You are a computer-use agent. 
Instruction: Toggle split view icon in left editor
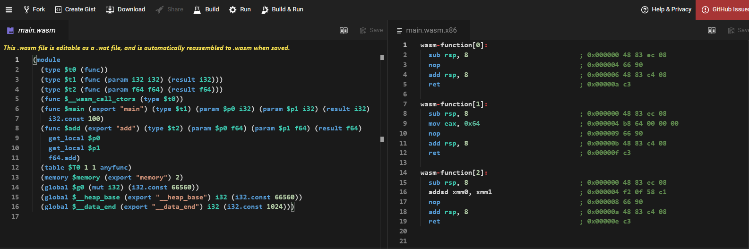point(344,30)
